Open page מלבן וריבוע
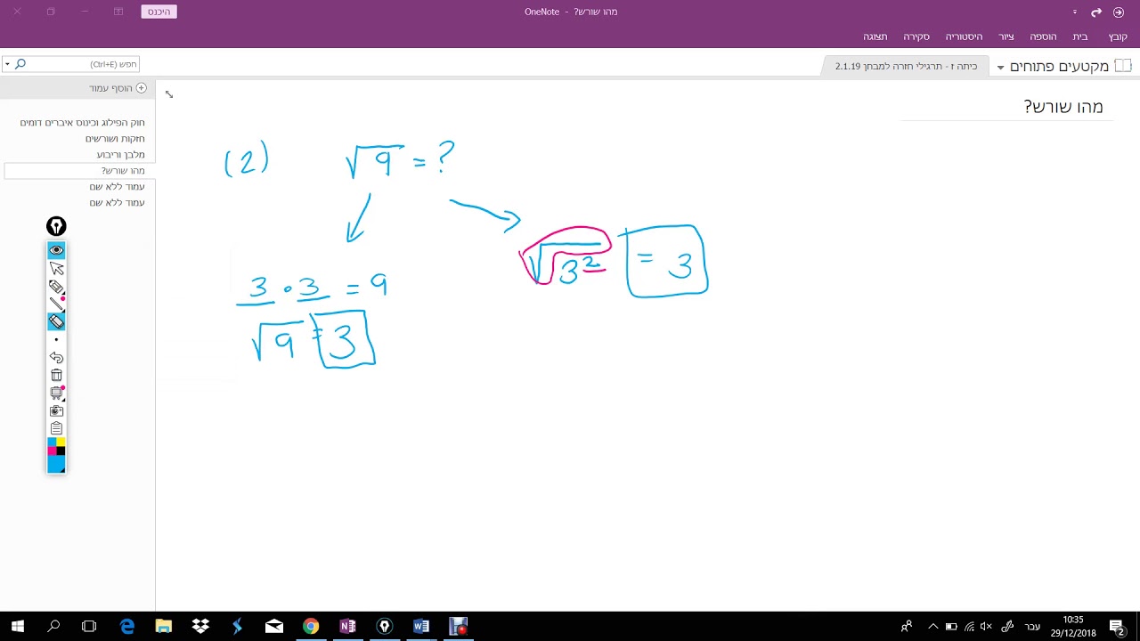The width and height of the screenshot is (1140, 641). [121, 155]
